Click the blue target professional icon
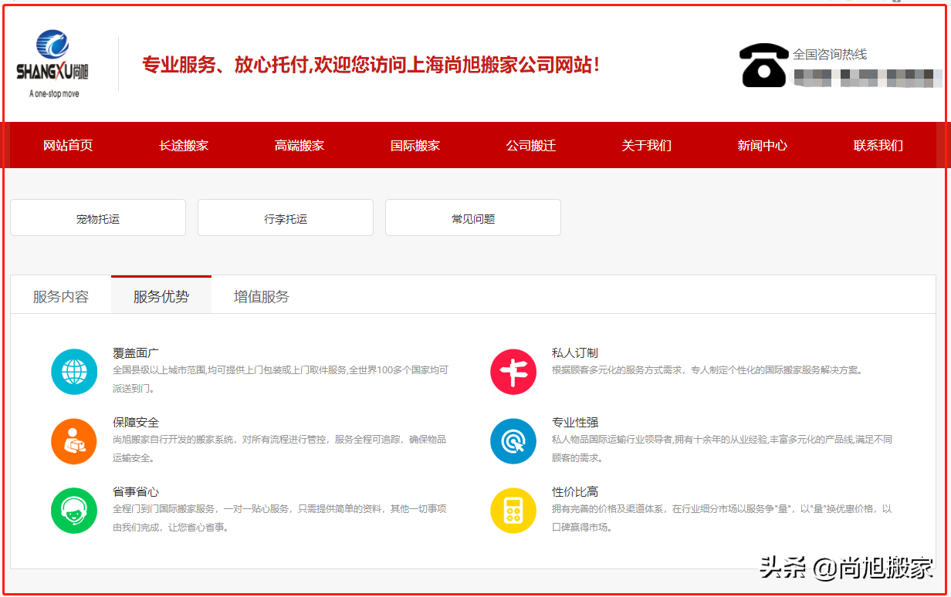The image size is (951, 597). point(513,441)
